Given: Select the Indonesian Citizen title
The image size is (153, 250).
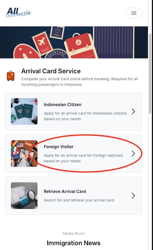Looking at the screenshot, I should pyautogui.click(x=63, y=105).
